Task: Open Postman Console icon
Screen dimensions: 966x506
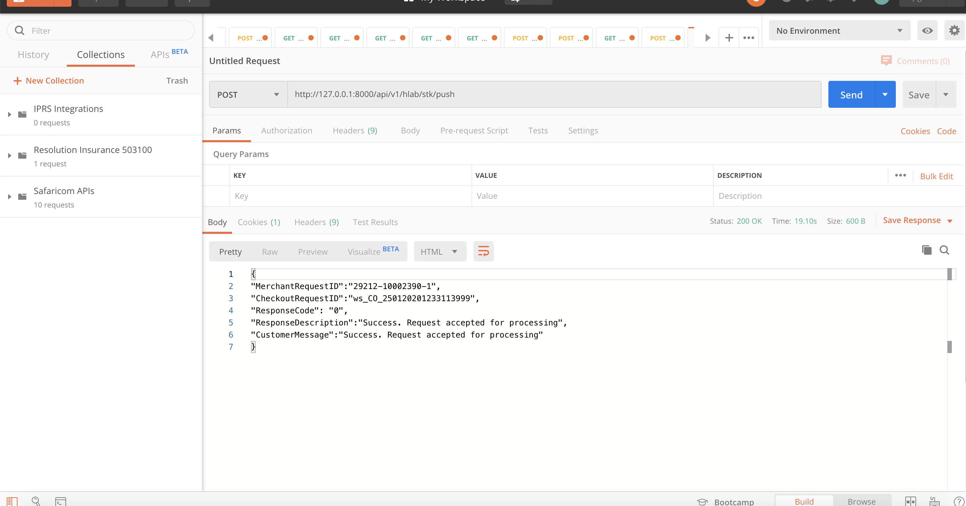Action: 60,501
